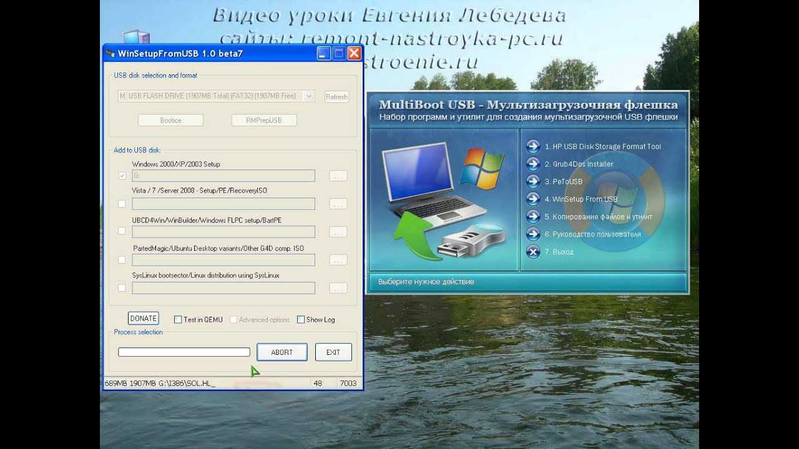Click the X icon beside Выход
Viewport: 799px width, 449px height.
coord(532,251)
